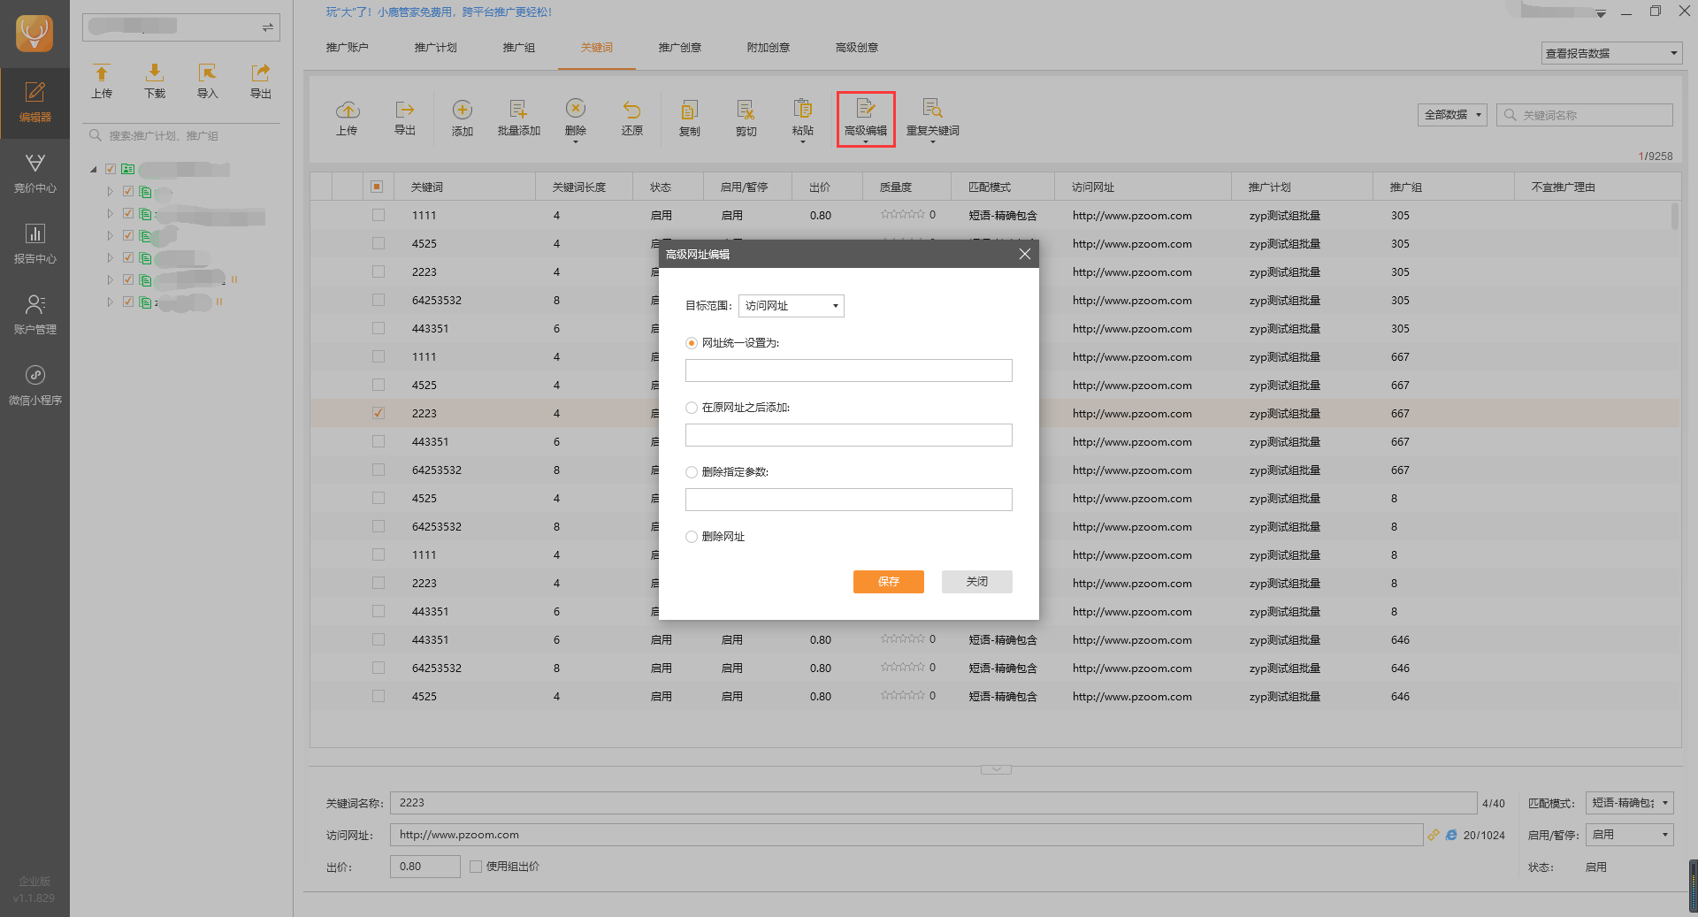This screenshot has width=1698, height=917.
Task: Switch to the 推广组 tab
Action: point(518,48)
